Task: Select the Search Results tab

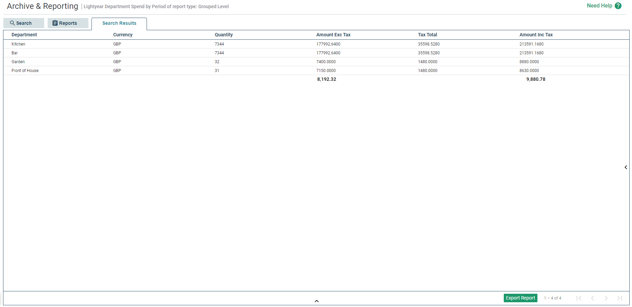Action: pyautogui.click(x=119, y=23)
